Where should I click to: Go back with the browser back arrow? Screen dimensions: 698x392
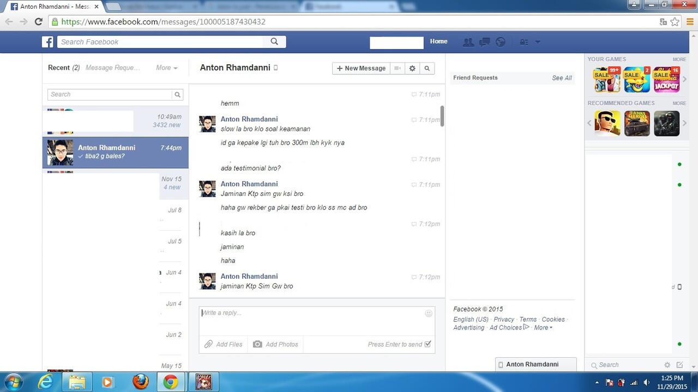click(x=9, y=22)
